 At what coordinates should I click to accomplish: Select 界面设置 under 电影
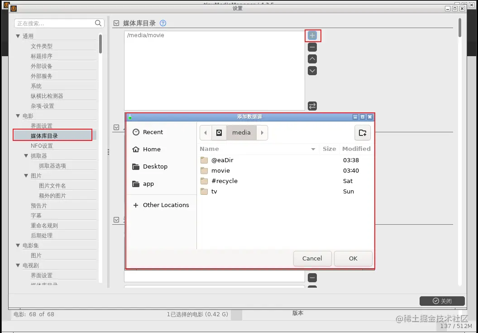click(x=42, y=126)
